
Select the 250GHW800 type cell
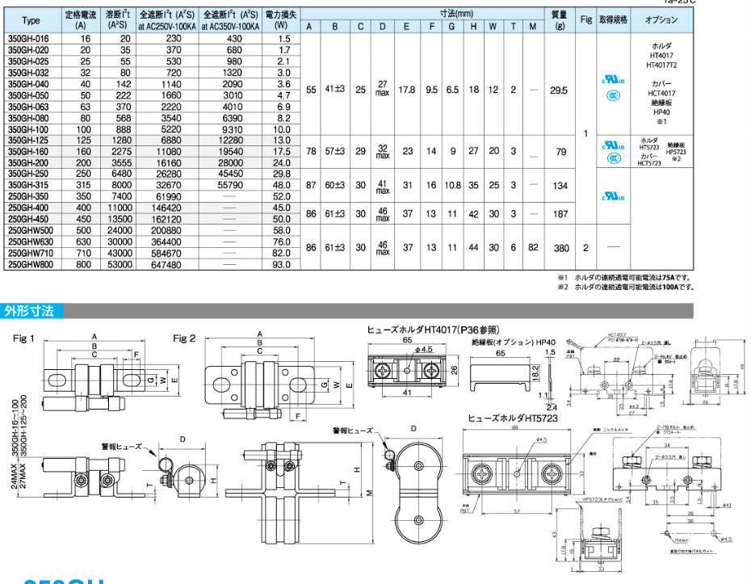tap(29, 263)
